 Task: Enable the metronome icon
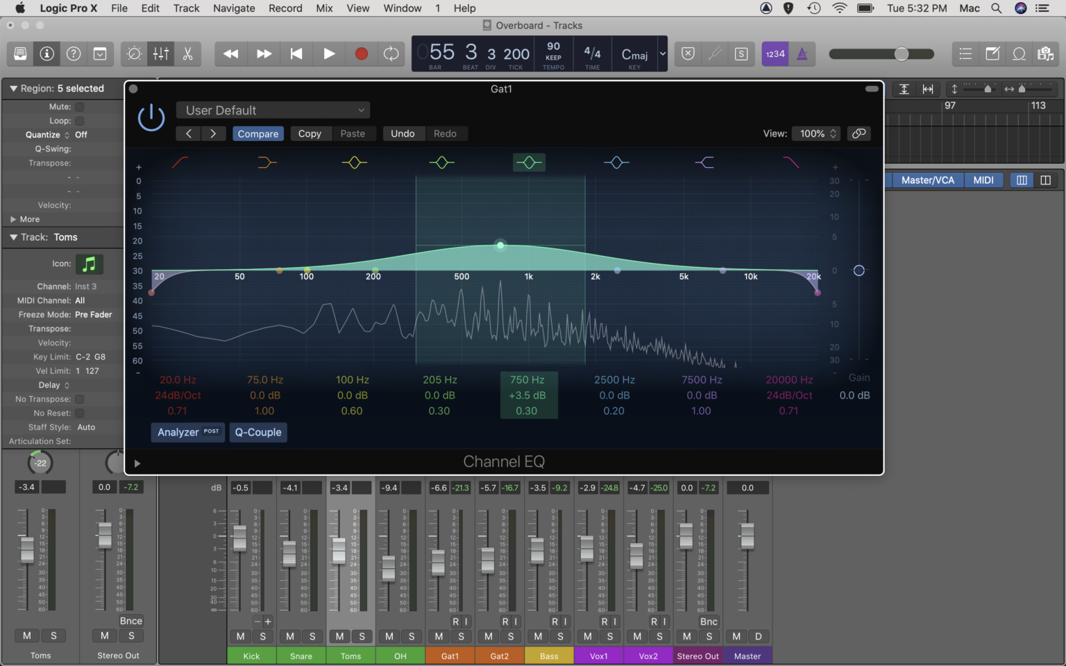point(802,53)
